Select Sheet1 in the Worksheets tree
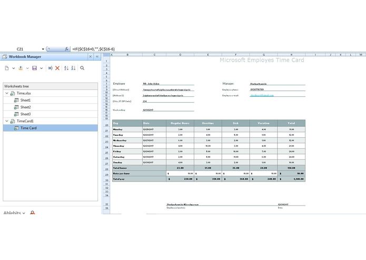 point(25,100)
